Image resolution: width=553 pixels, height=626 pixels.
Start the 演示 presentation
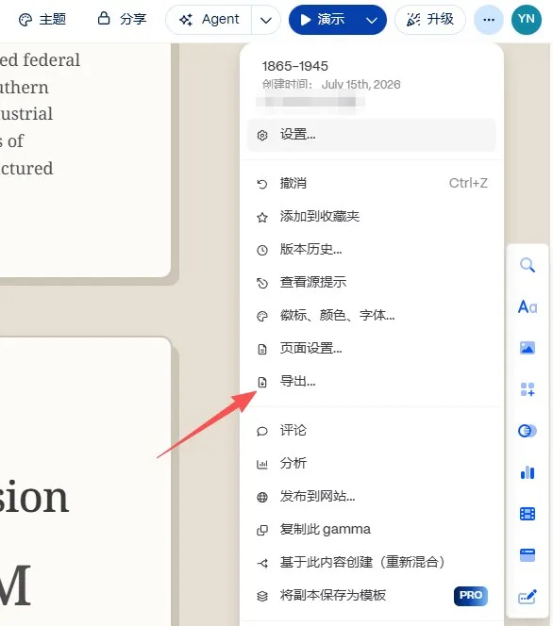point(324,20)
